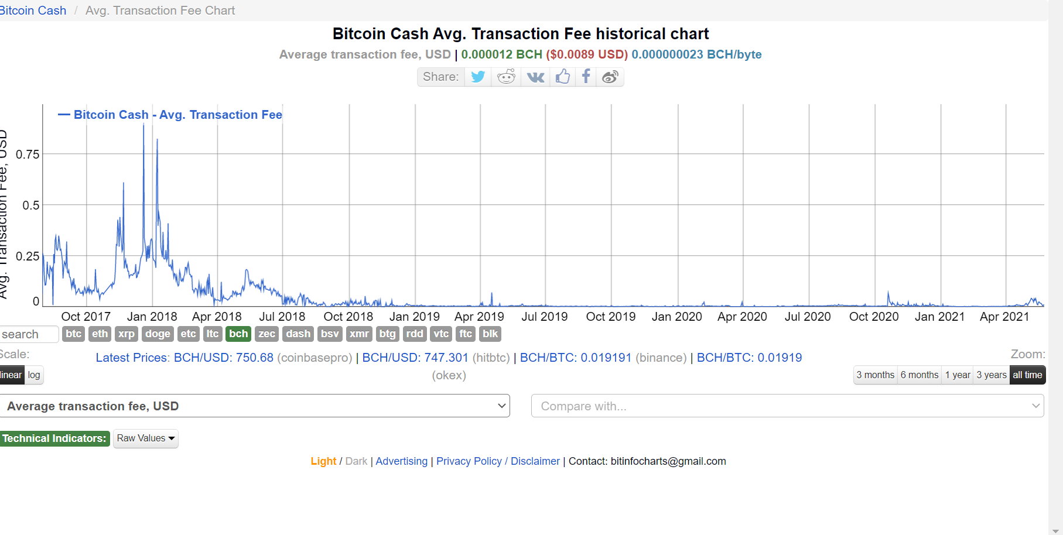Open the Privacy Policy / Disclaimer link
Screen dimensions: 1063x535
pos(498,461)
